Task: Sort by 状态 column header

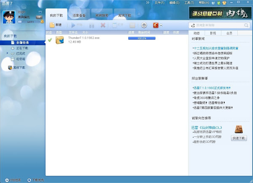Action: (49, 33)
